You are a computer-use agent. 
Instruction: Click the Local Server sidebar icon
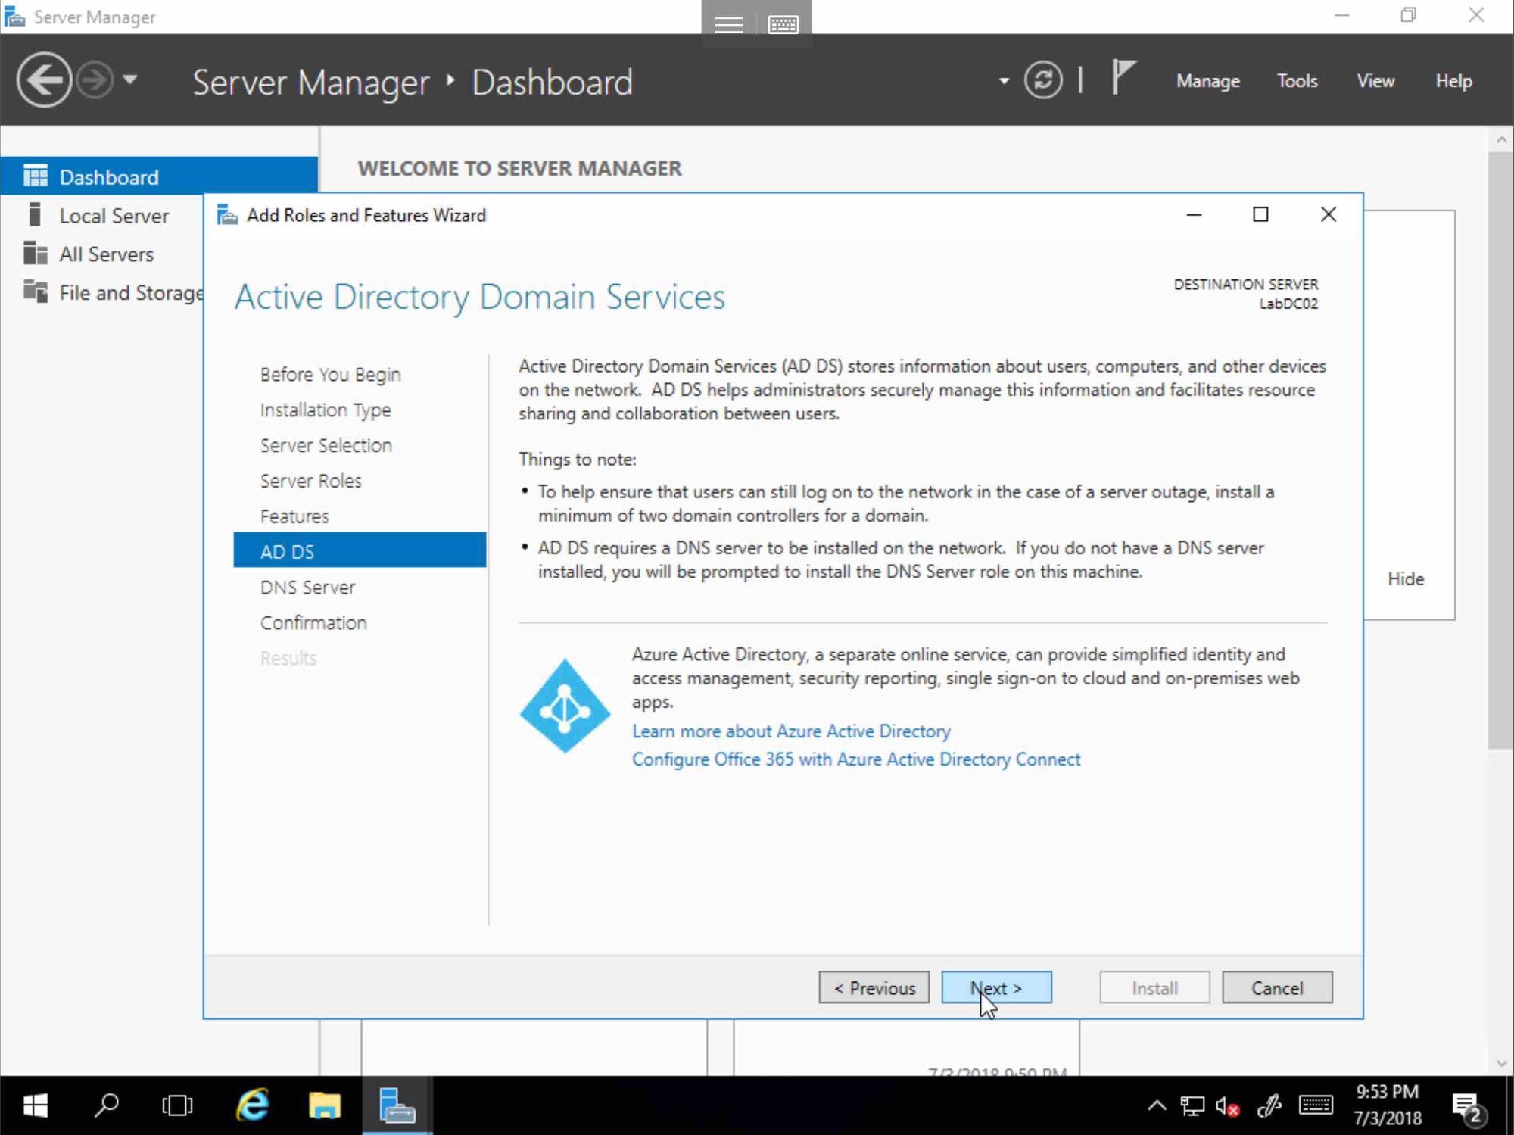34,215
